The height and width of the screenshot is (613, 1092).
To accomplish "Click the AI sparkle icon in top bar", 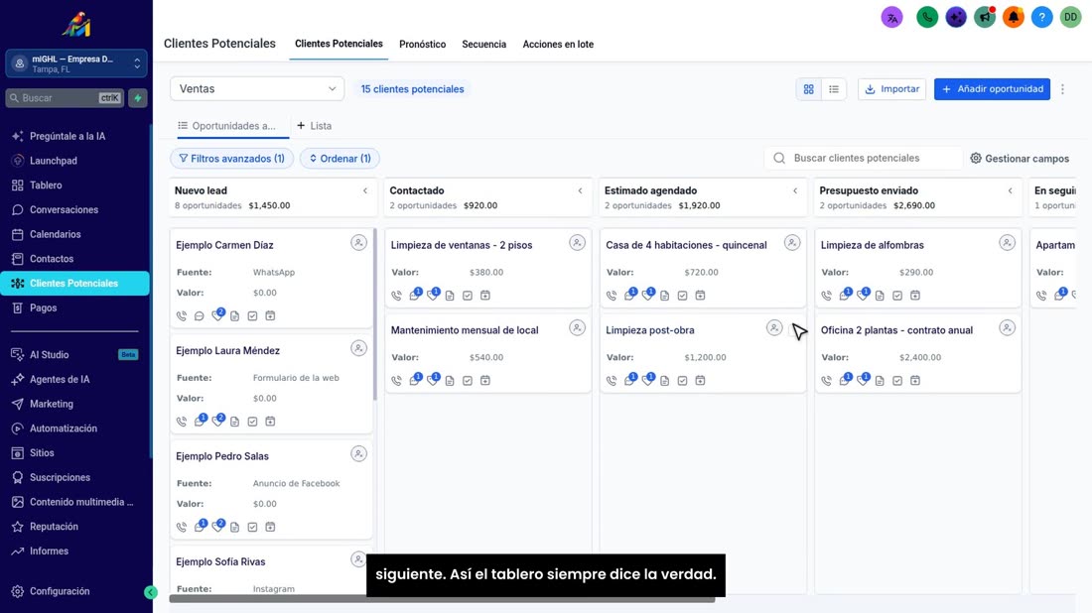I will click(956, 18).
